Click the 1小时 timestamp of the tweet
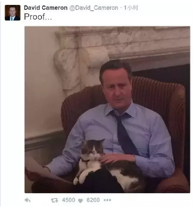 [x=131, y=8]
